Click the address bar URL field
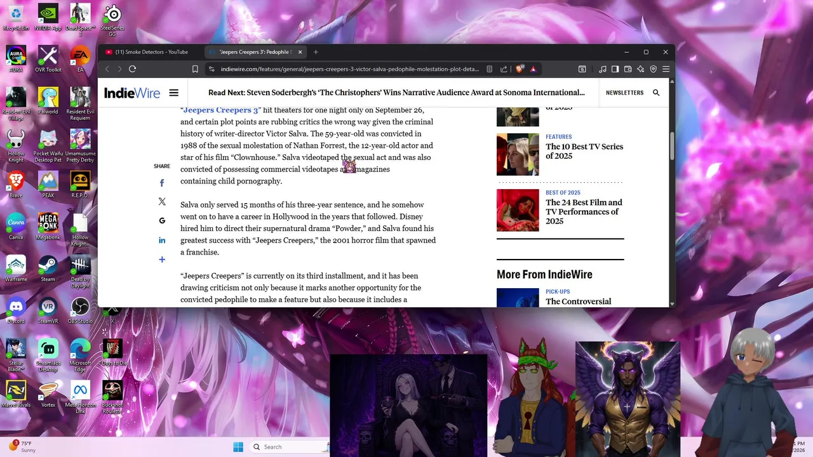Viewport: 813px width, 457px height. pyautogui.click(x=349, y=69)
